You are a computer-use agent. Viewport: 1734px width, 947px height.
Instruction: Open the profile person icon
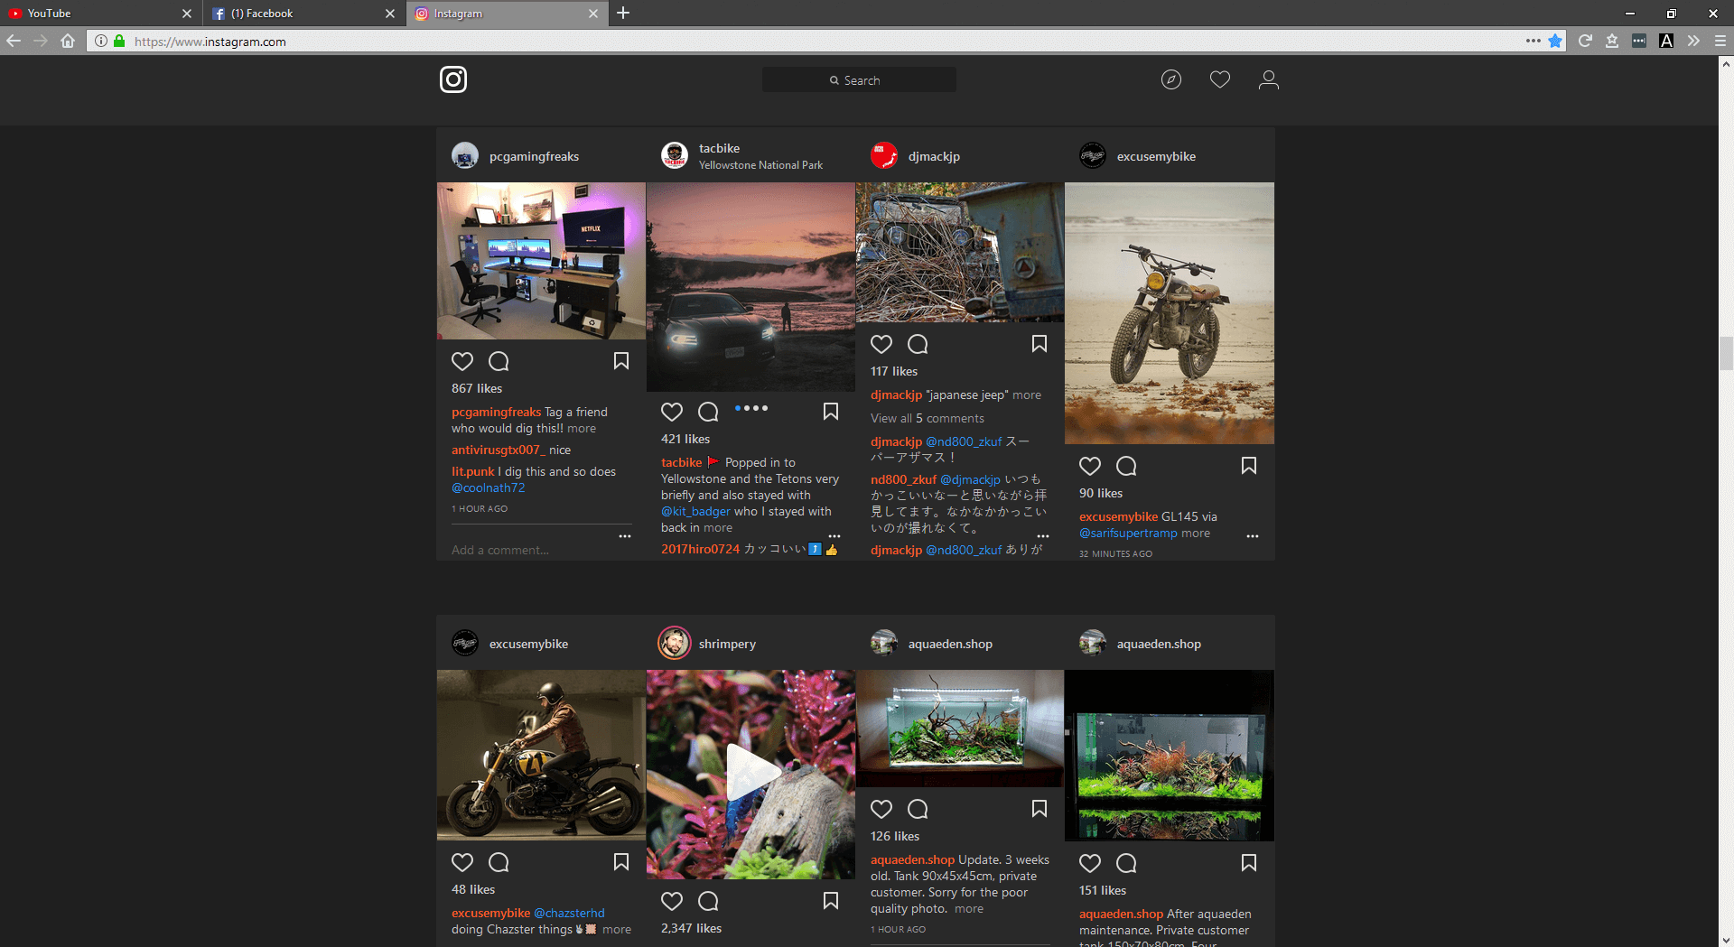pos(1269,79)
